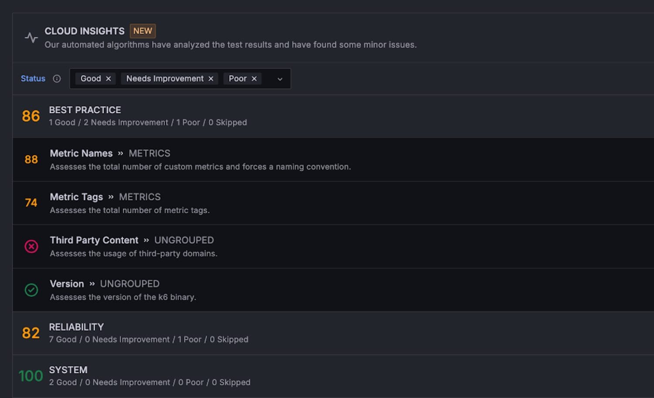
Task: Click UNGROUPED label next to Third Party Content
Action: point(184,240)
